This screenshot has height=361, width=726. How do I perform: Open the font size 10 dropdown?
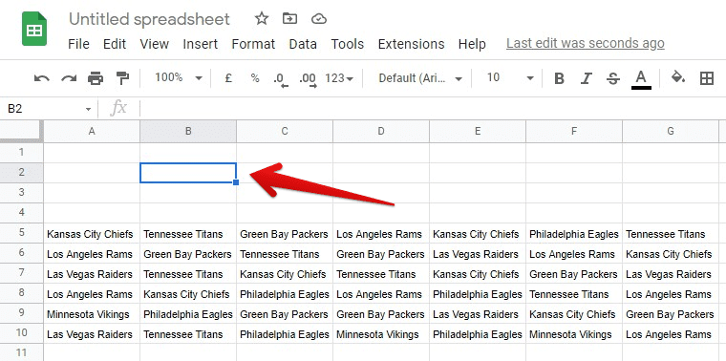[511, 77]
